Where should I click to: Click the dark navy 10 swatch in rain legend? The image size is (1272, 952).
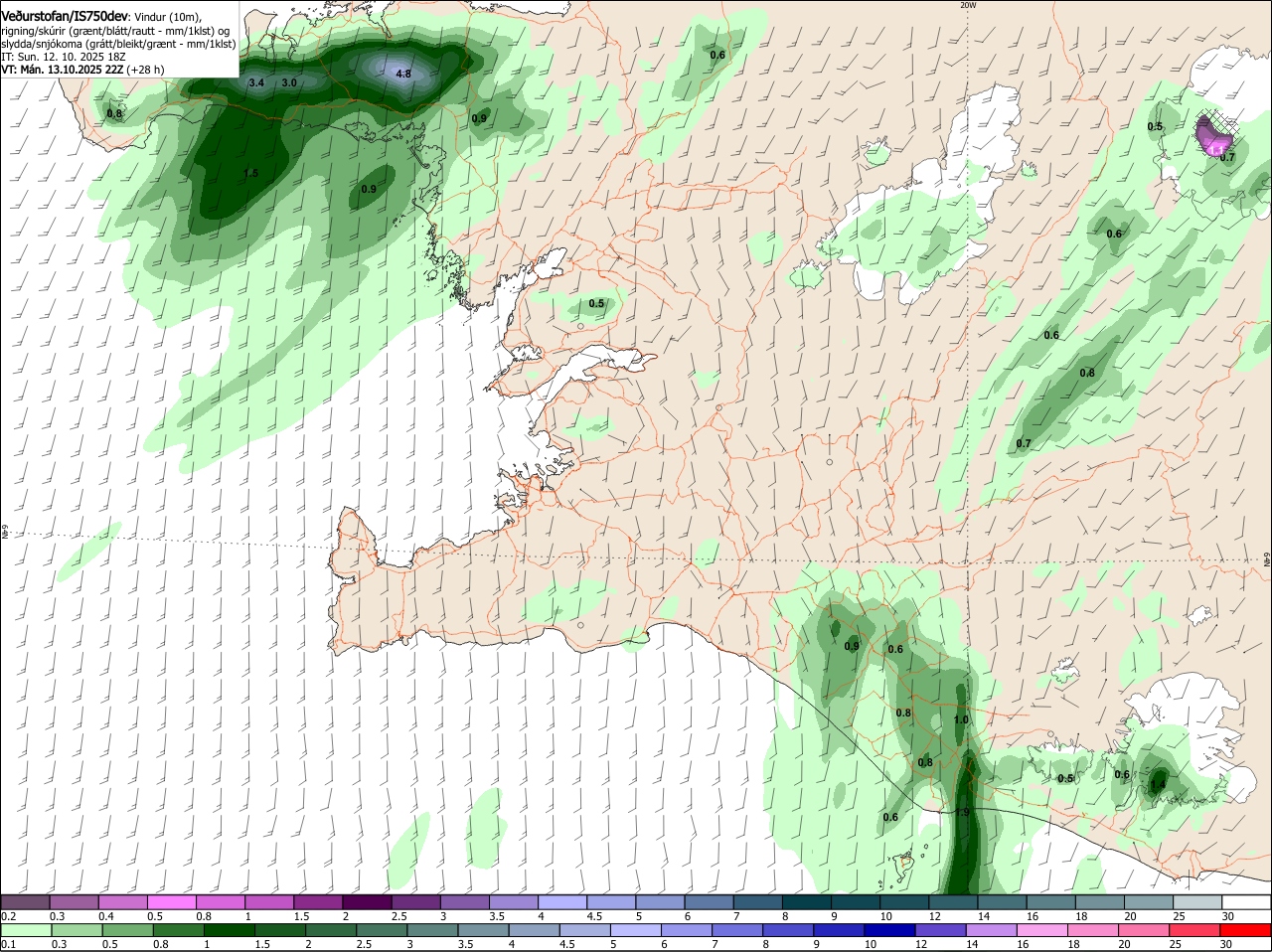click(x=890, y=930)
